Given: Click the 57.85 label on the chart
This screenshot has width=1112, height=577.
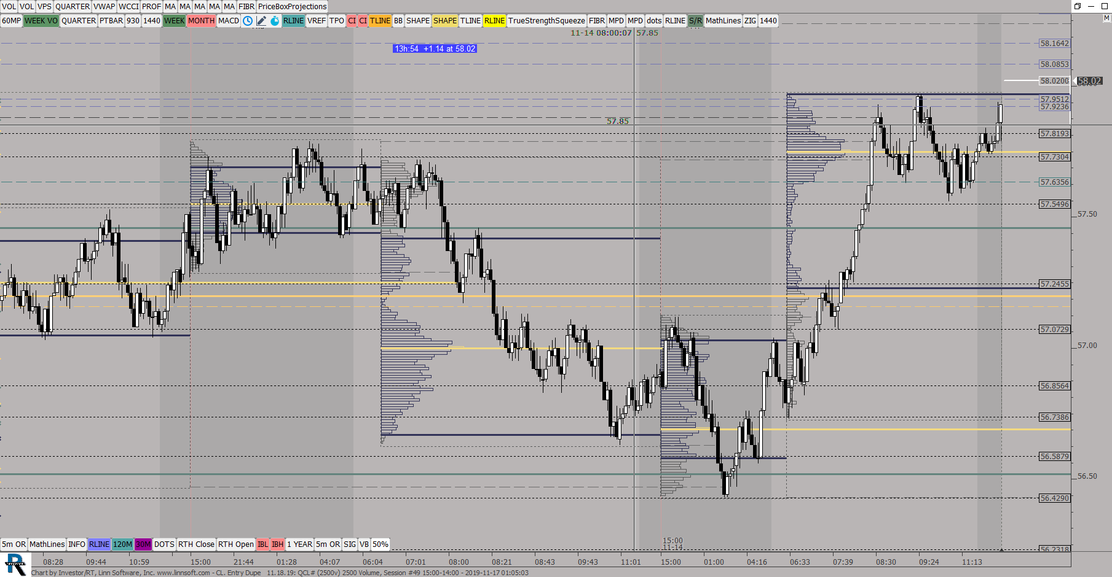Looking at the screenshot, I should (x=618, y=122).
